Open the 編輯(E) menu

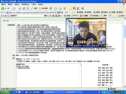(x=10, y=5)
